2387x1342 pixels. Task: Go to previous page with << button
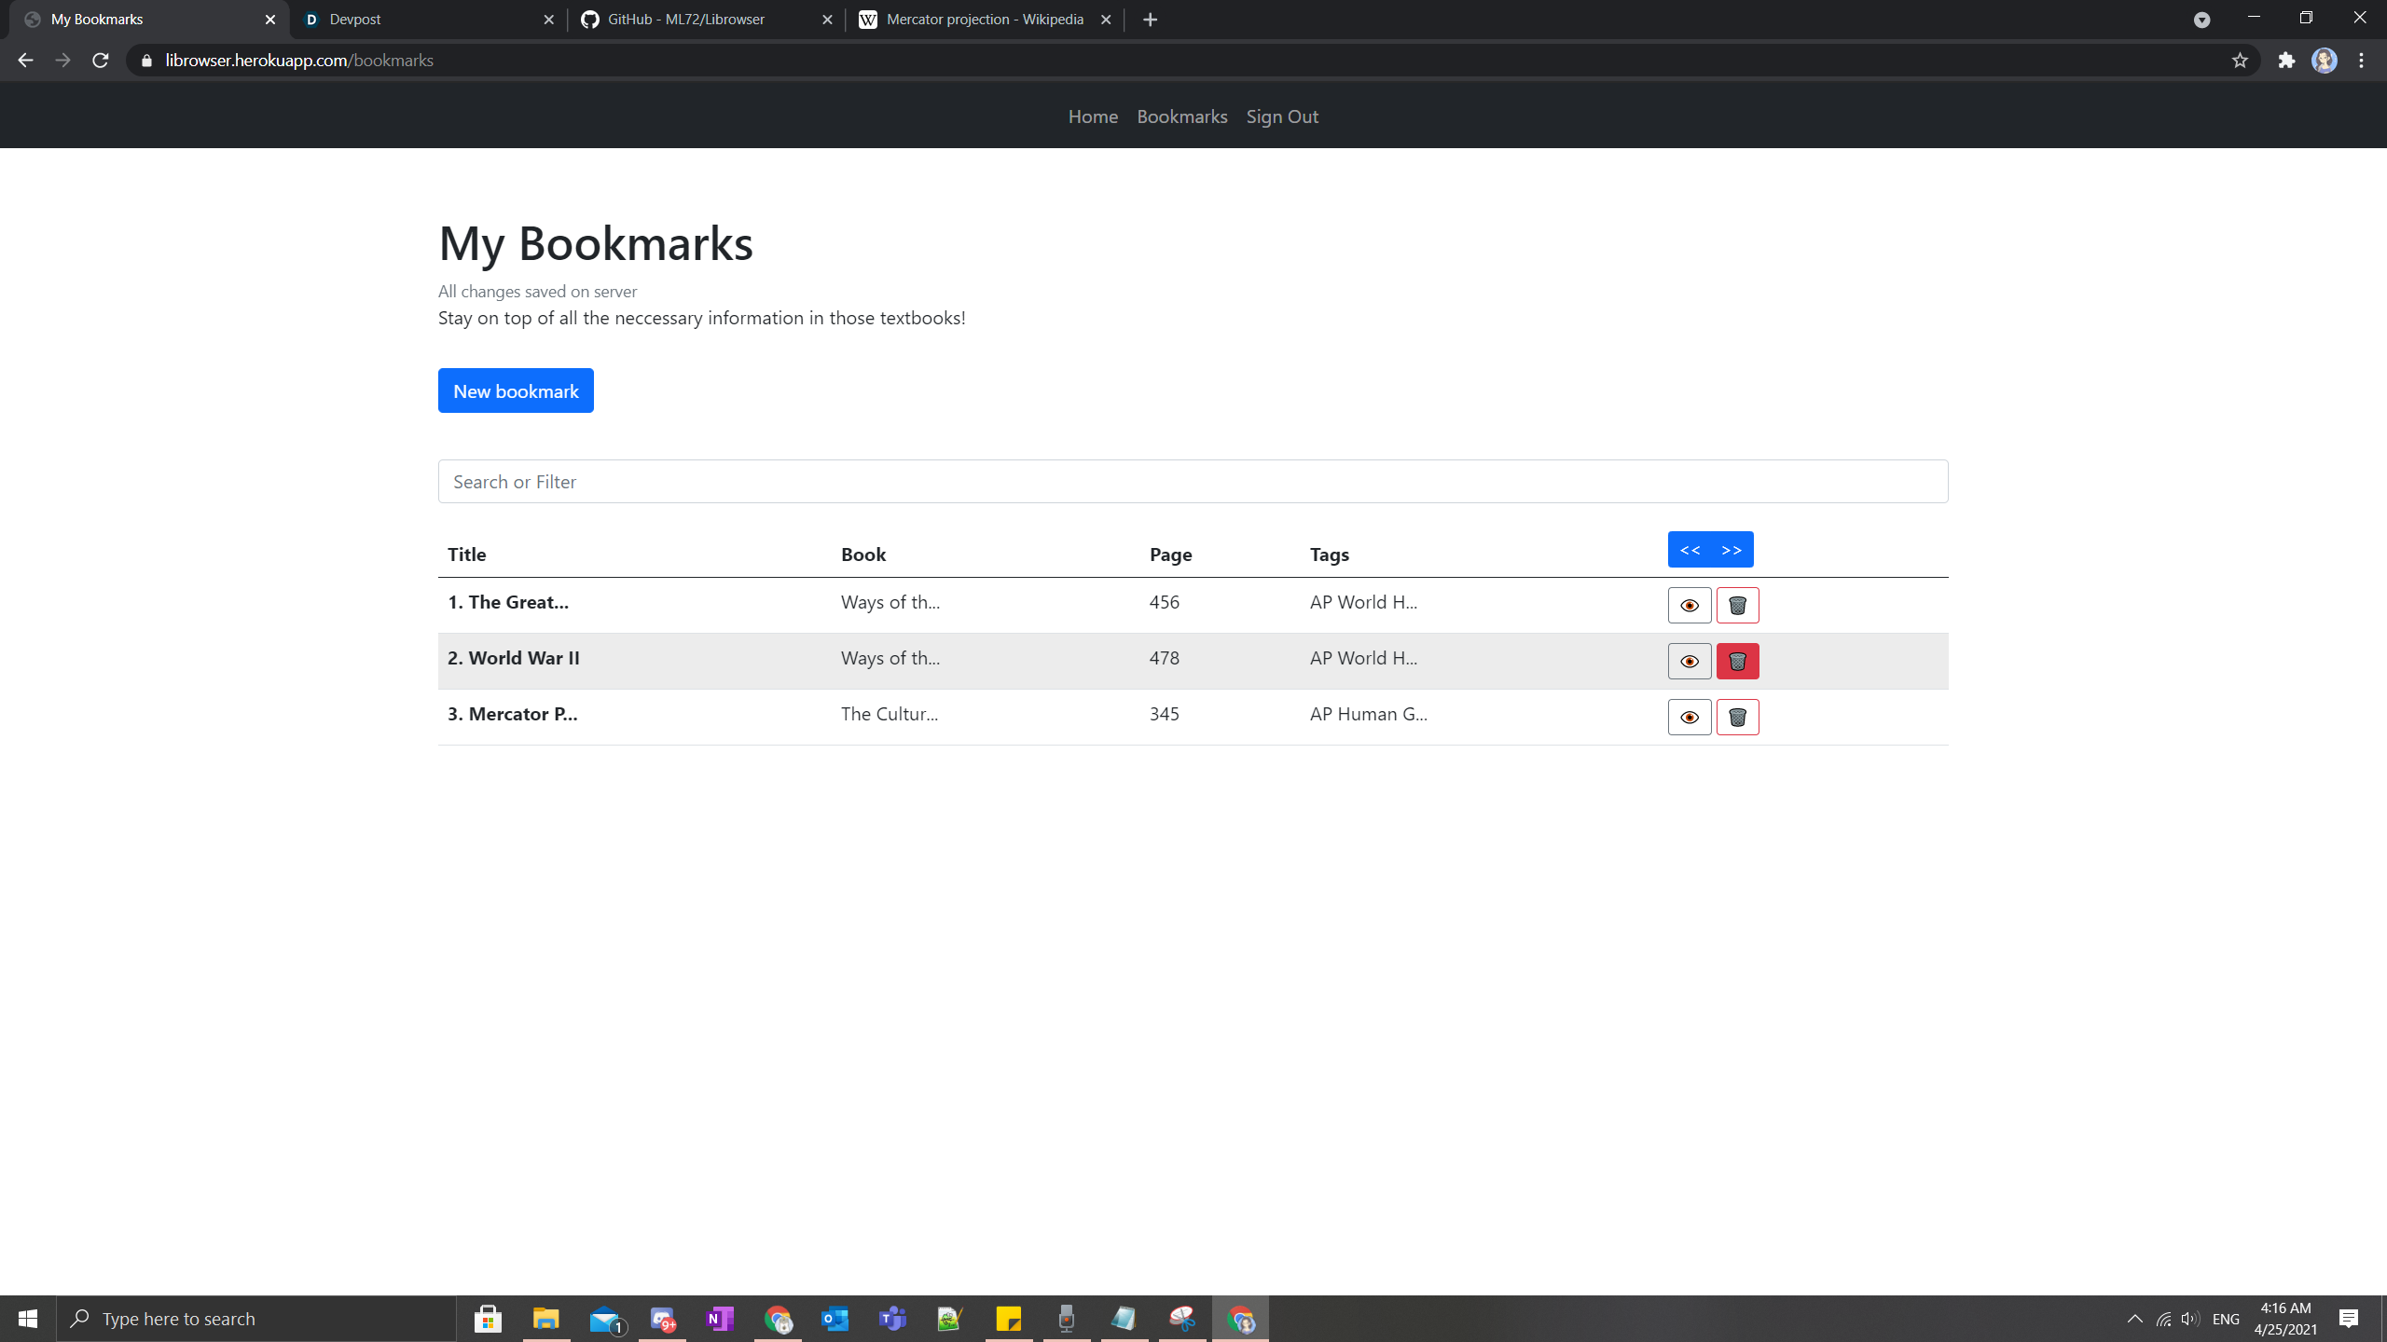[1690, 550]
